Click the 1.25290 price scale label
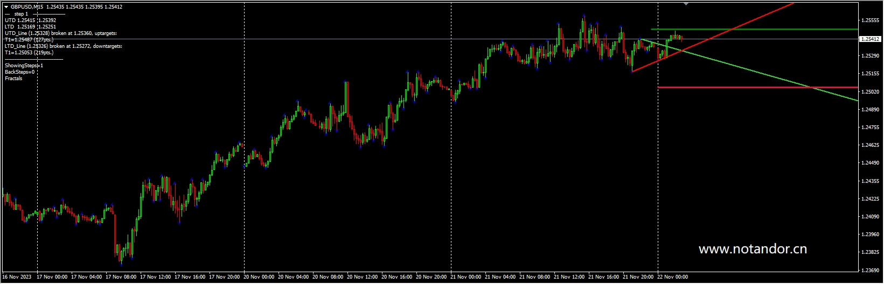Viewport: 884px width, 284px height. pyautogui.click(x=870, y=56)
